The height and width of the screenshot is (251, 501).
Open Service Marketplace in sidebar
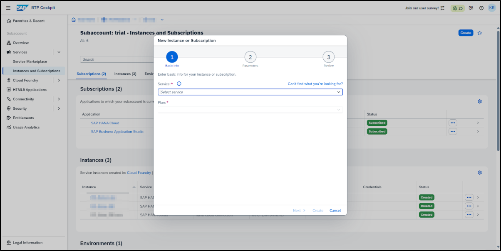point(30,62)
